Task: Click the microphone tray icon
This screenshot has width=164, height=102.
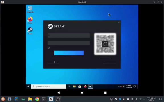Action: point(136,99)
